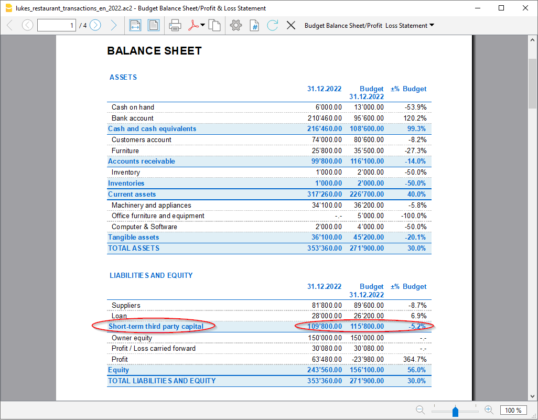The width and height of the screenshot is (538, 420).
Task: Open report settings gear icon
Action: pos(236,25)
